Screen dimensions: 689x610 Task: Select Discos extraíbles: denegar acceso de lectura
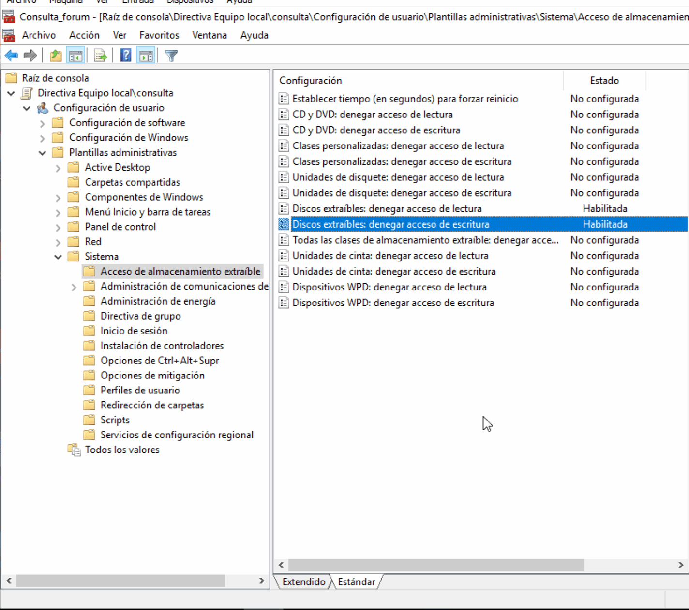pyautogui.click(x=387, y=209)
